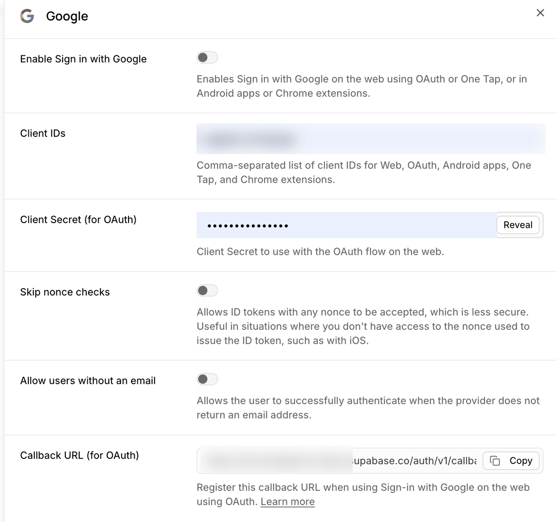Close the Google provider panel
Viewport: 557px width, 522px height.
pos(540,13)
